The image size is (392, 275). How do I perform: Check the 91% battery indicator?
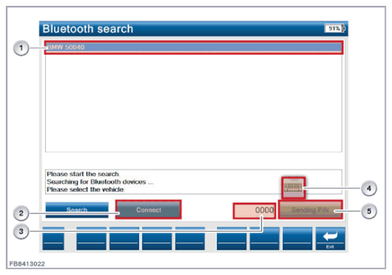click(335, 29)
